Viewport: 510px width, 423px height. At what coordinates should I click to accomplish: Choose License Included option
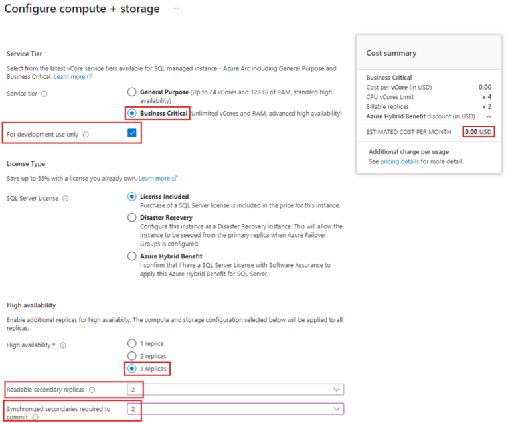[x=131, y=197]
